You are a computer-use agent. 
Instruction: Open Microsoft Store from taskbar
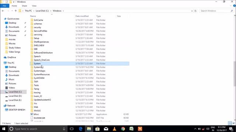[97, 129]
